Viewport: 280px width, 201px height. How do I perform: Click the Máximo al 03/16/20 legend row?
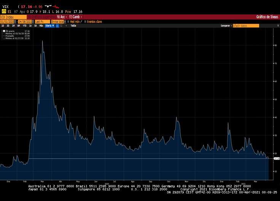tap(17, 33)
